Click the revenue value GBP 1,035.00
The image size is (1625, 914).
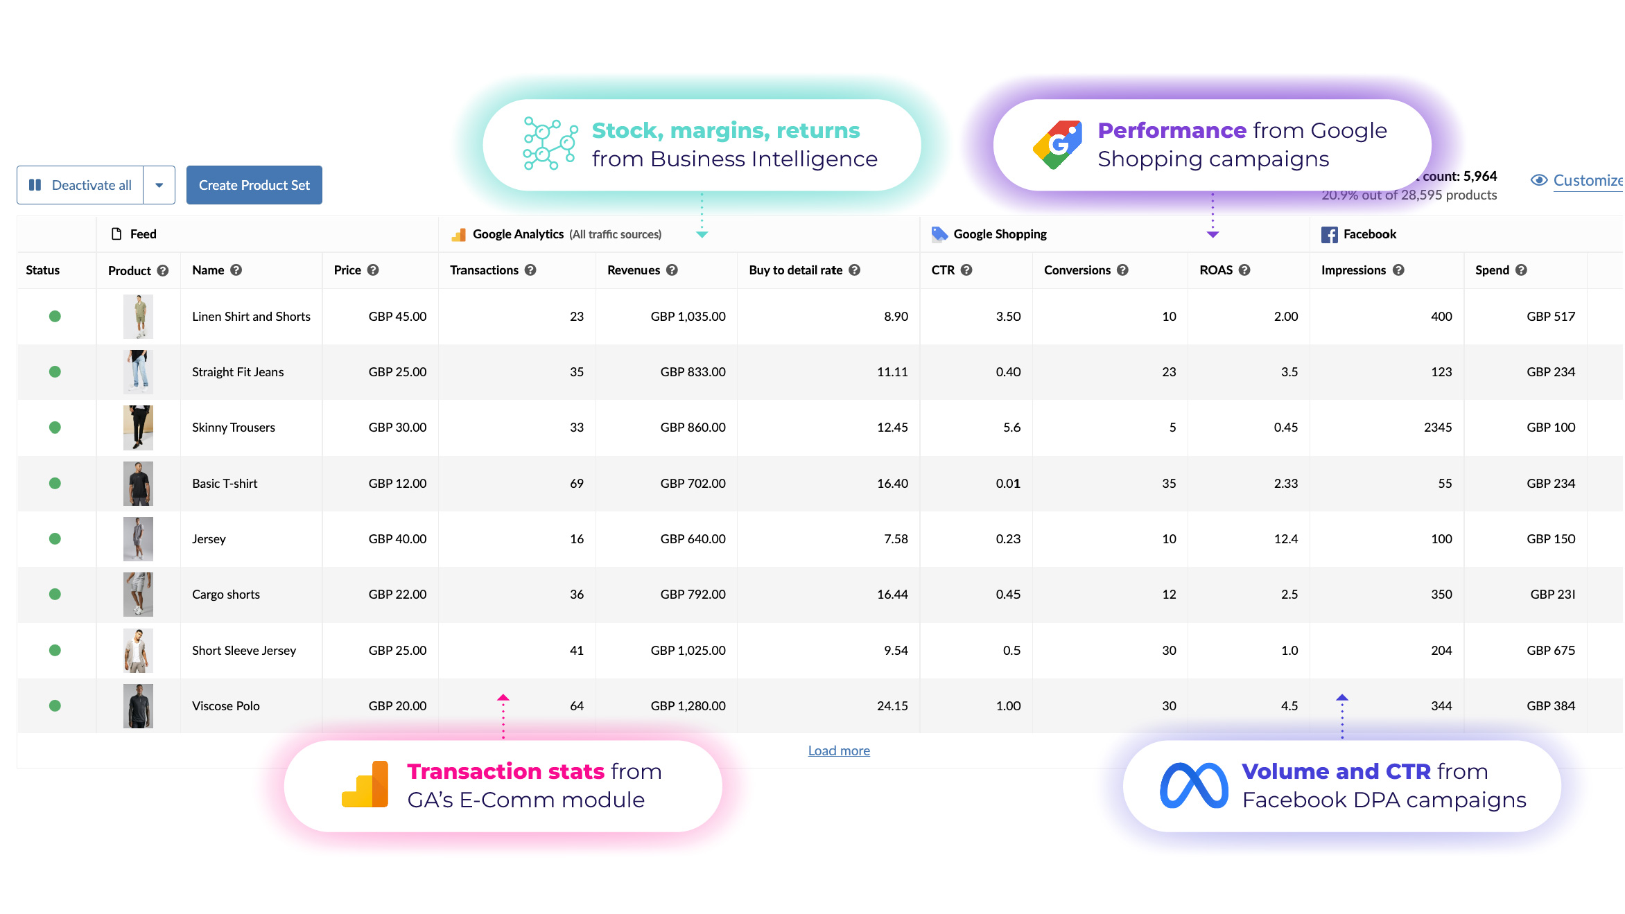pyautogui.click(x=688, y=317)
